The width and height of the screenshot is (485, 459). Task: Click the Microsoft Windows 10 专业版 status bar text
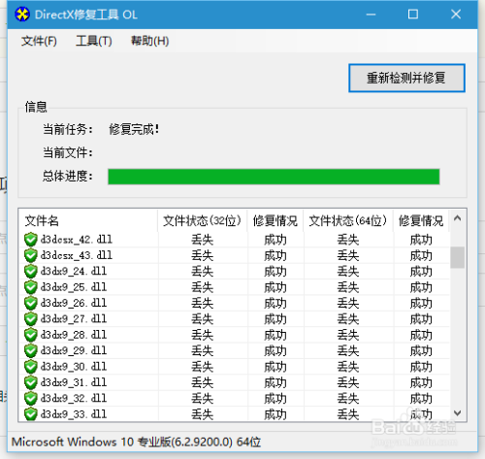(136, 442)
